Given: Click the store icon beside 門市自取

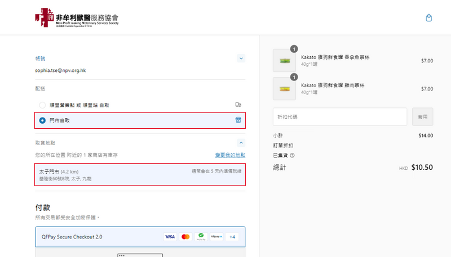Looking at the screenshot, I should (238, 120).
